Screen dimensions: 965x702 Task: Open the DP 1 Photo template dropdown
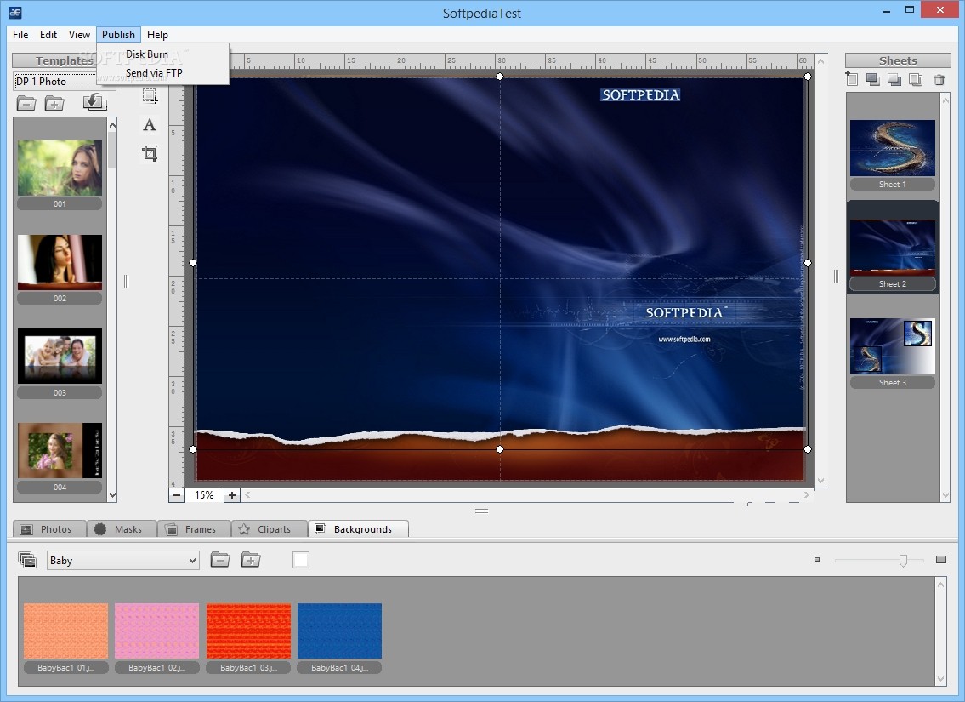(x=55, y=82)
